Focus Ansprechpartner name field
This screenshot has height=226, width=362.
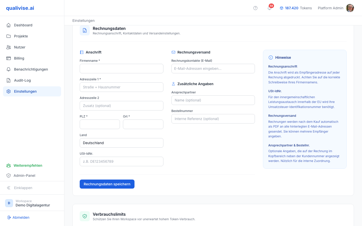tap(213, 100)
